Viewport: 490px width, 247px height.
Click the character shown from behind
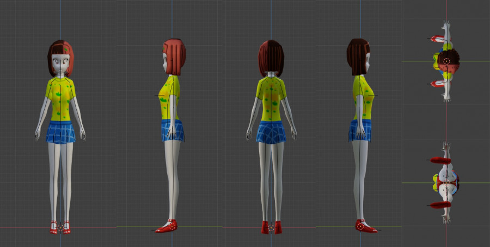pyautogui.click(x=271, y=137)
